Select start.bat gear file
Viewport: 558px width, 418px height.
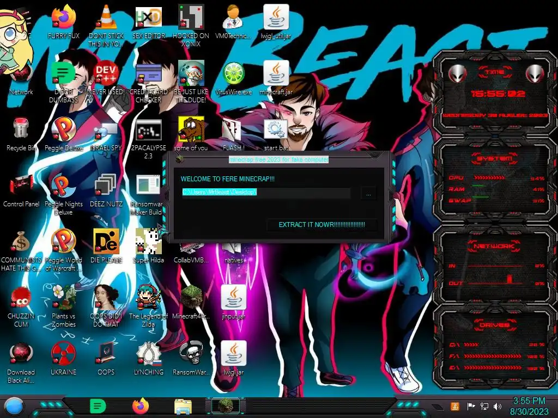point(276,130)
